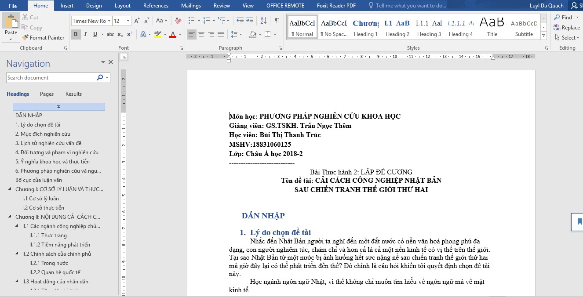Screen dimensions: 583x297
Task: Click the Cut scissors command
Action: click(x=30, y=17)
